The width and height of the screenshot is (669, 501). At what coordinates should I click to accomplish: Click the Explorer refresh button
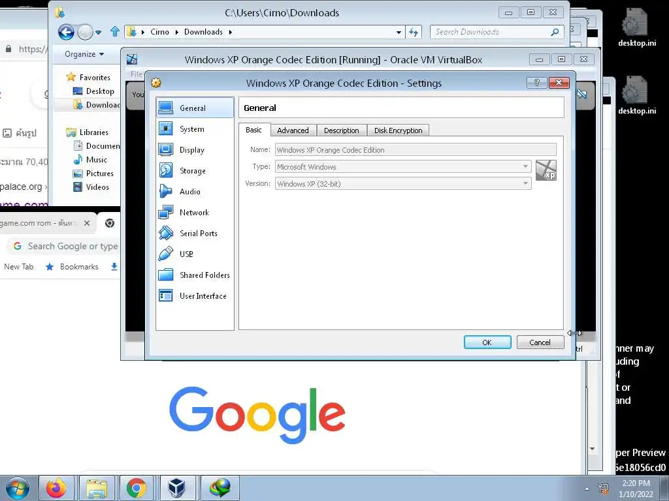[x=414, y=32]
